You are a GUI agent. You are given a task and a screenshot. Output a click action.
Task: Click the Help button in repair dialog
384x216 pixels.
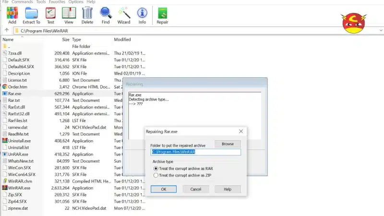tap(228, 189)
